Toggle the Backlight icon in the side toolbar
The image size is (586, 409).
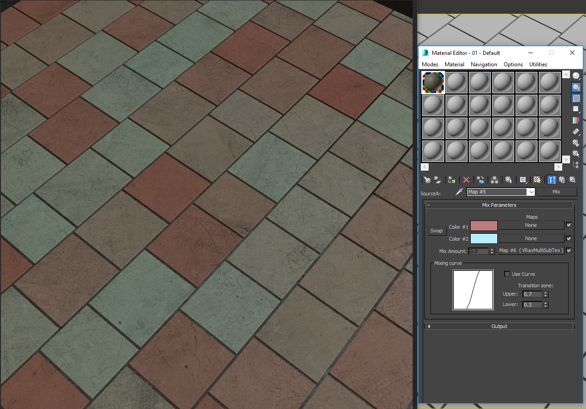click(576, 87)
